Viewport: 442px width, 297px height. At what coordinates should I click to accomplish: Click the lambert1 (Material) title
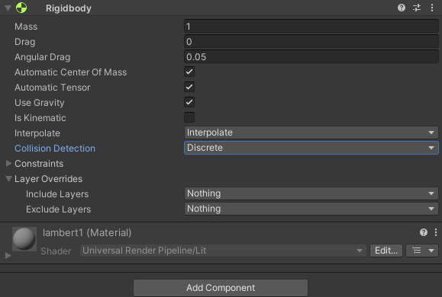coord(87,233)
